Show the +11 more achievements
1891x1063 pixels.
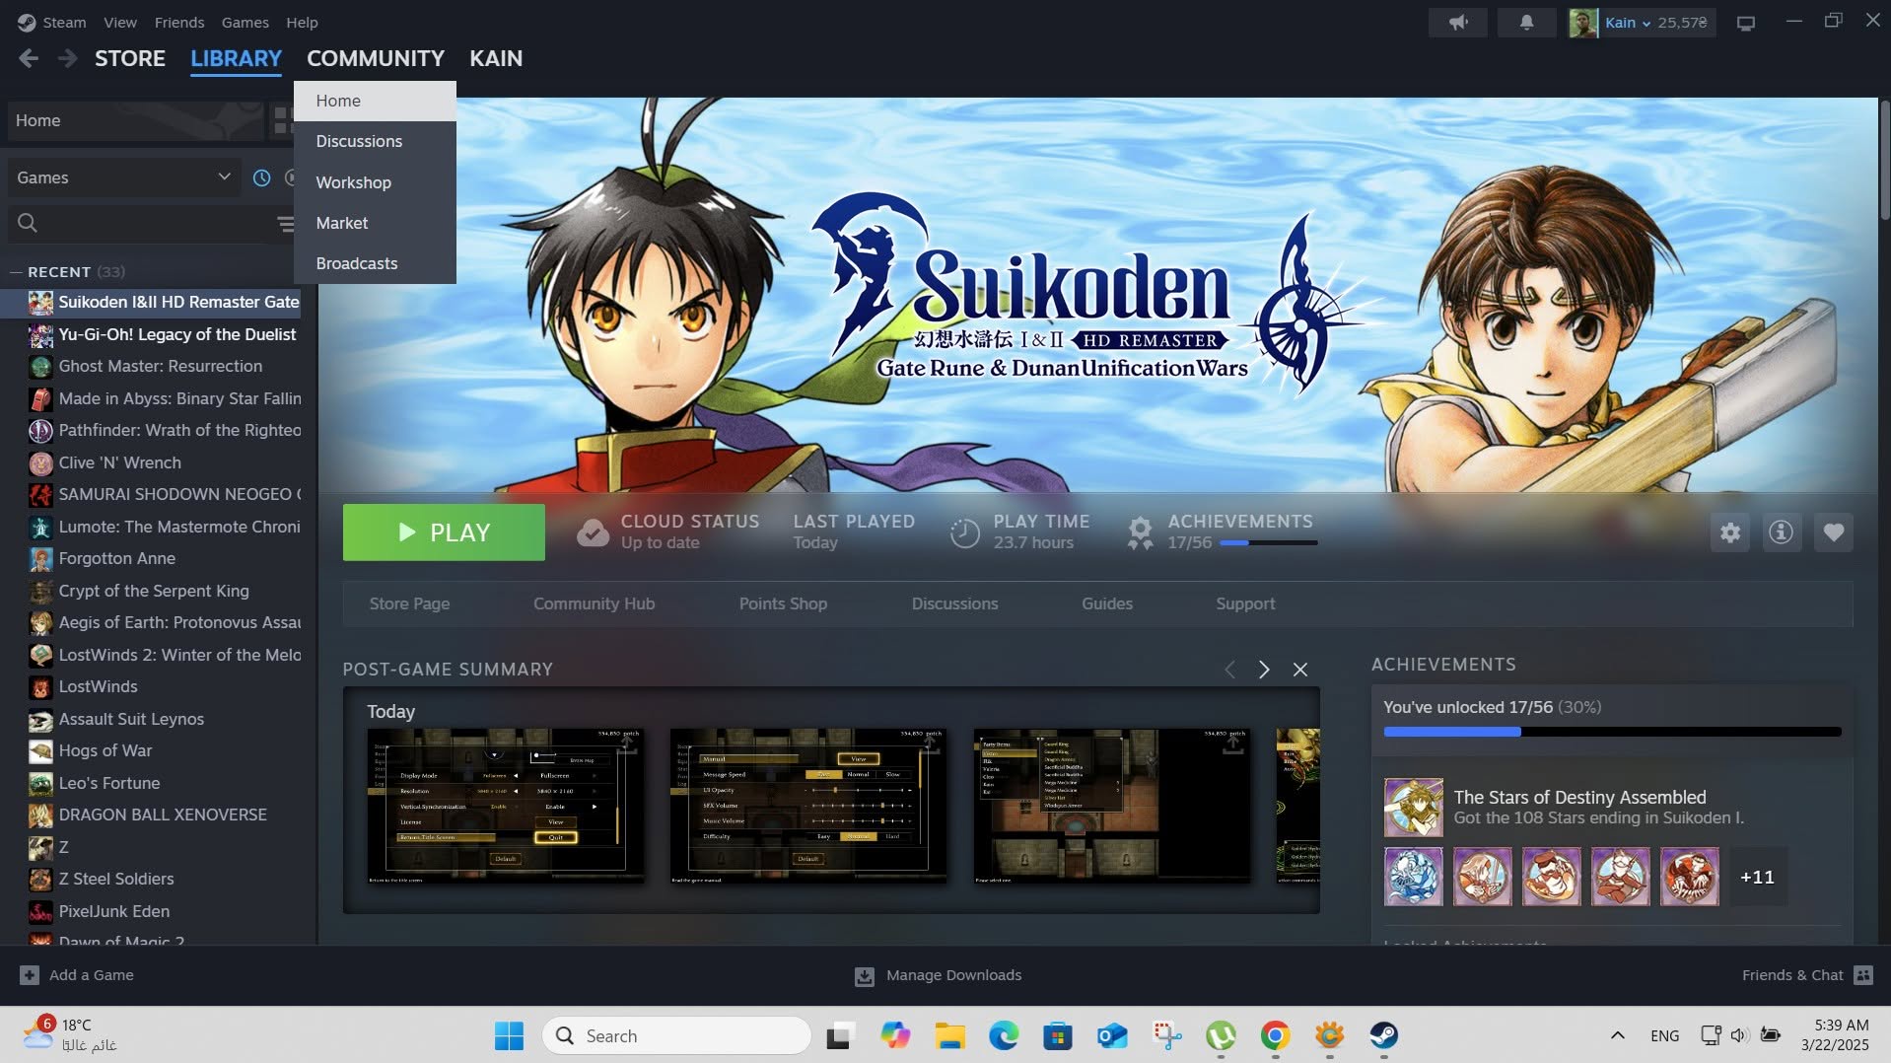[1757, 877]
